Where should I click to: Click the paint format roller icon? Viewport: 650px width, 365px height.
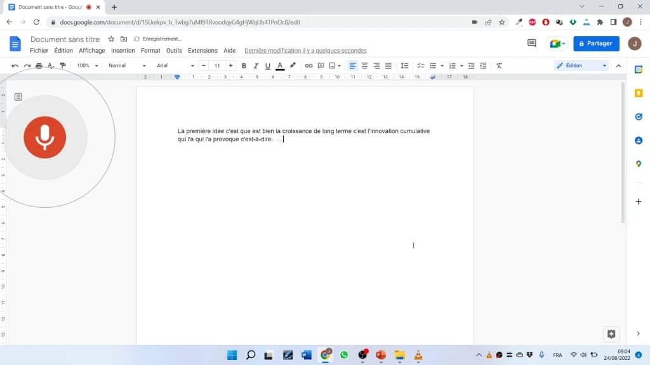63,66
